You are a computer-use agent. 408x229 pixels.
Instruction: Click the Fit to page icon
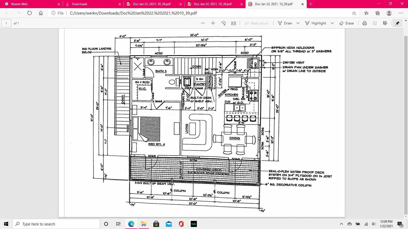click(x=234, y=23)
